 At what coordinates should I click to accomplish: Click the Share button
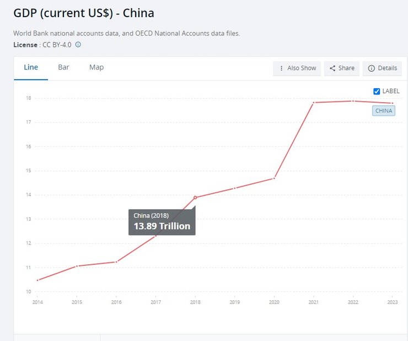point(342,68)
